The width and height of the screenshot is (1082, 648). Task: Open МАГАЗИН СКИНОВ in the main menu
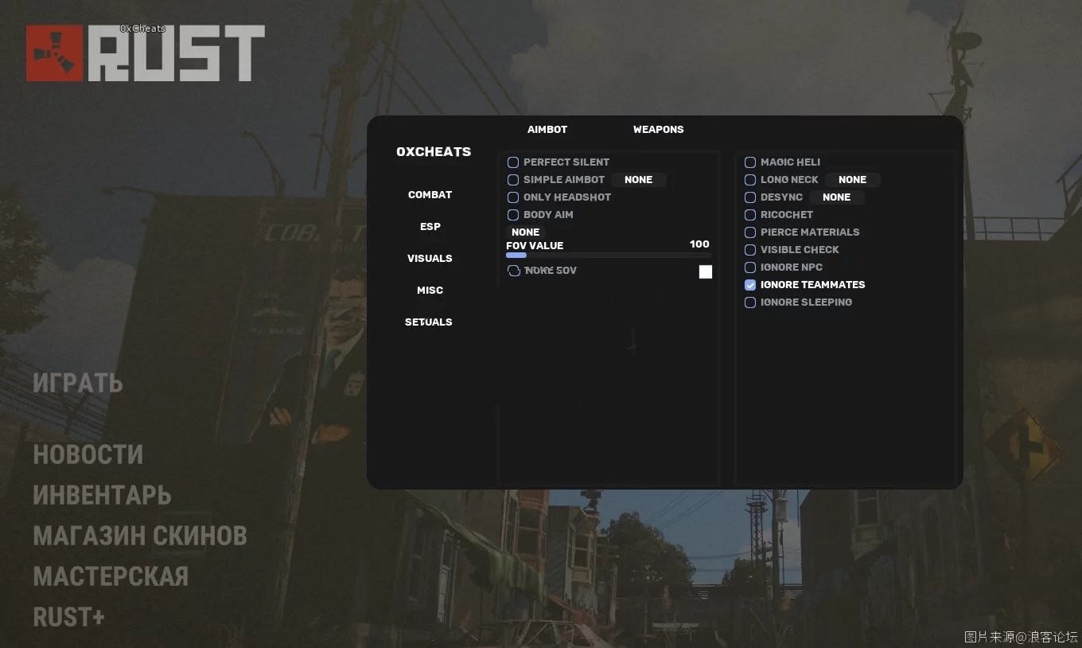[x=140, y=536]
